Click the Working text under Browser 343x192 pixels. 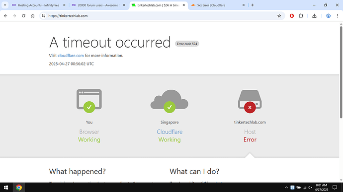[89, 139]
